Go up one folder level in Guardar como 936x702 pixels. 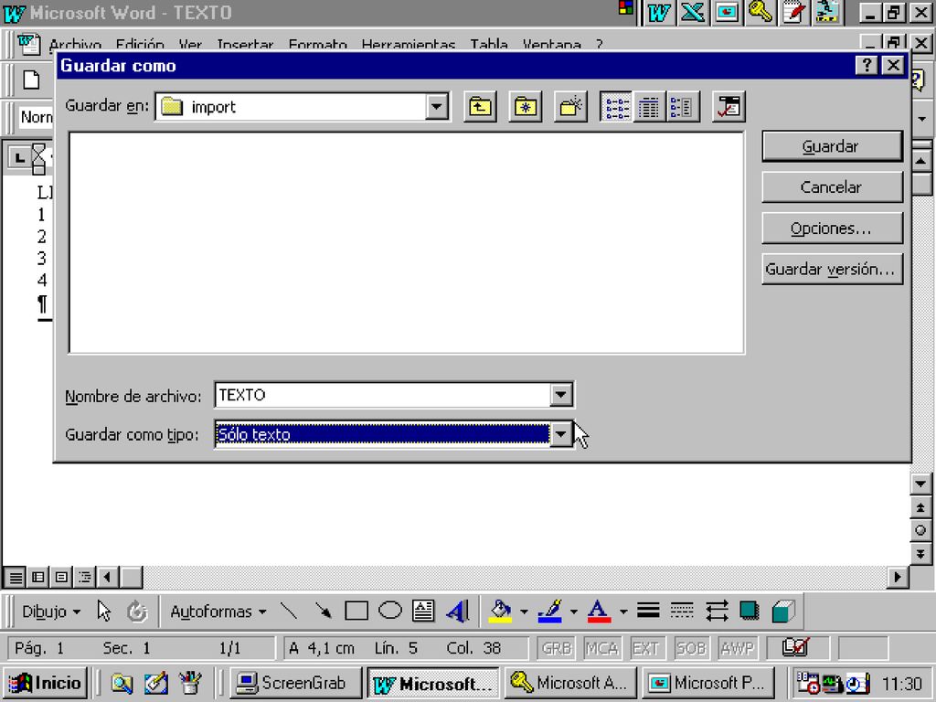[480, 107]
